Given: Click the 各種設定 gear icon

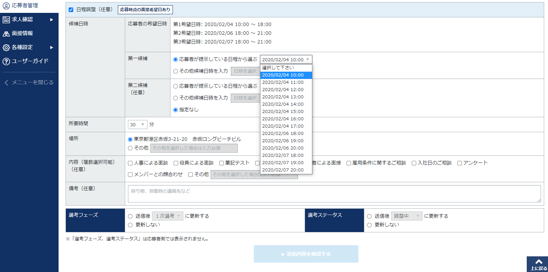Looking at the screenshot, I should pyautogui.click(x=6, y=48).
